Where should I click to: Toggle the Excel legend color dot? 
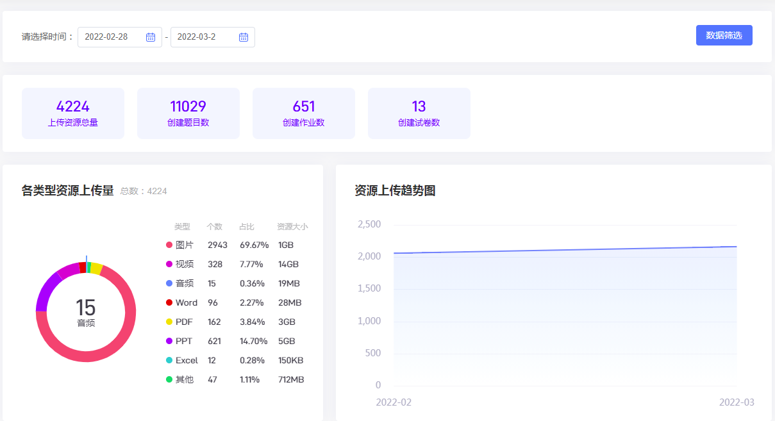pos(169,360)
